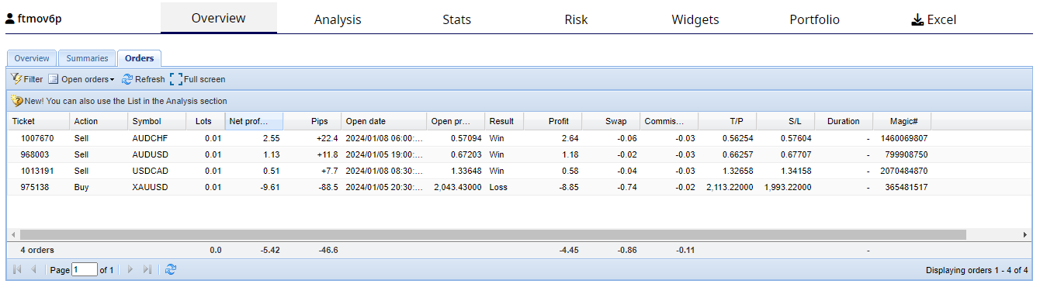Screen dimensions: 1040x291
Task: Sort by the Magic# column header
Action: click(902, 121)
